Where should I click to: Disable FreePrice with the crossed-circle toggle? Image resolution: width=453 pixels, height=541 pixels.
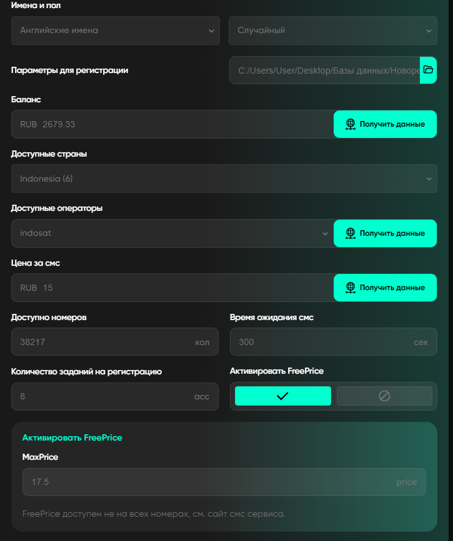(384, 396)
